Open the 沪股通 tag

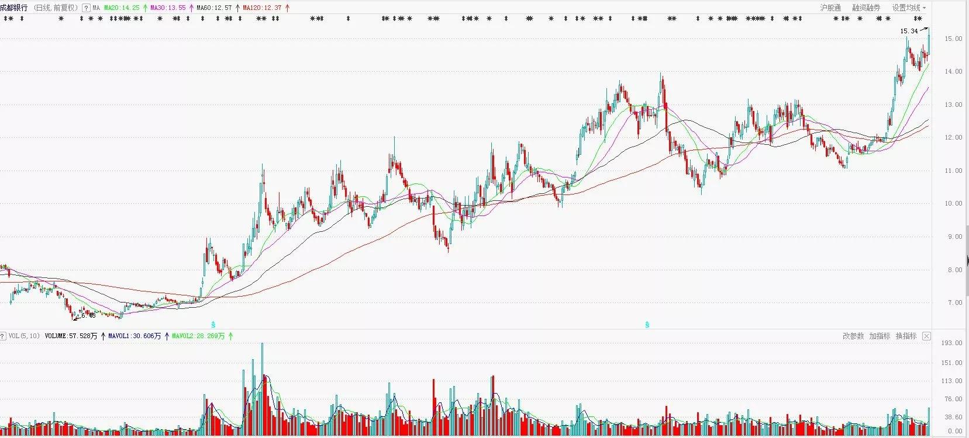pos(830,8)
